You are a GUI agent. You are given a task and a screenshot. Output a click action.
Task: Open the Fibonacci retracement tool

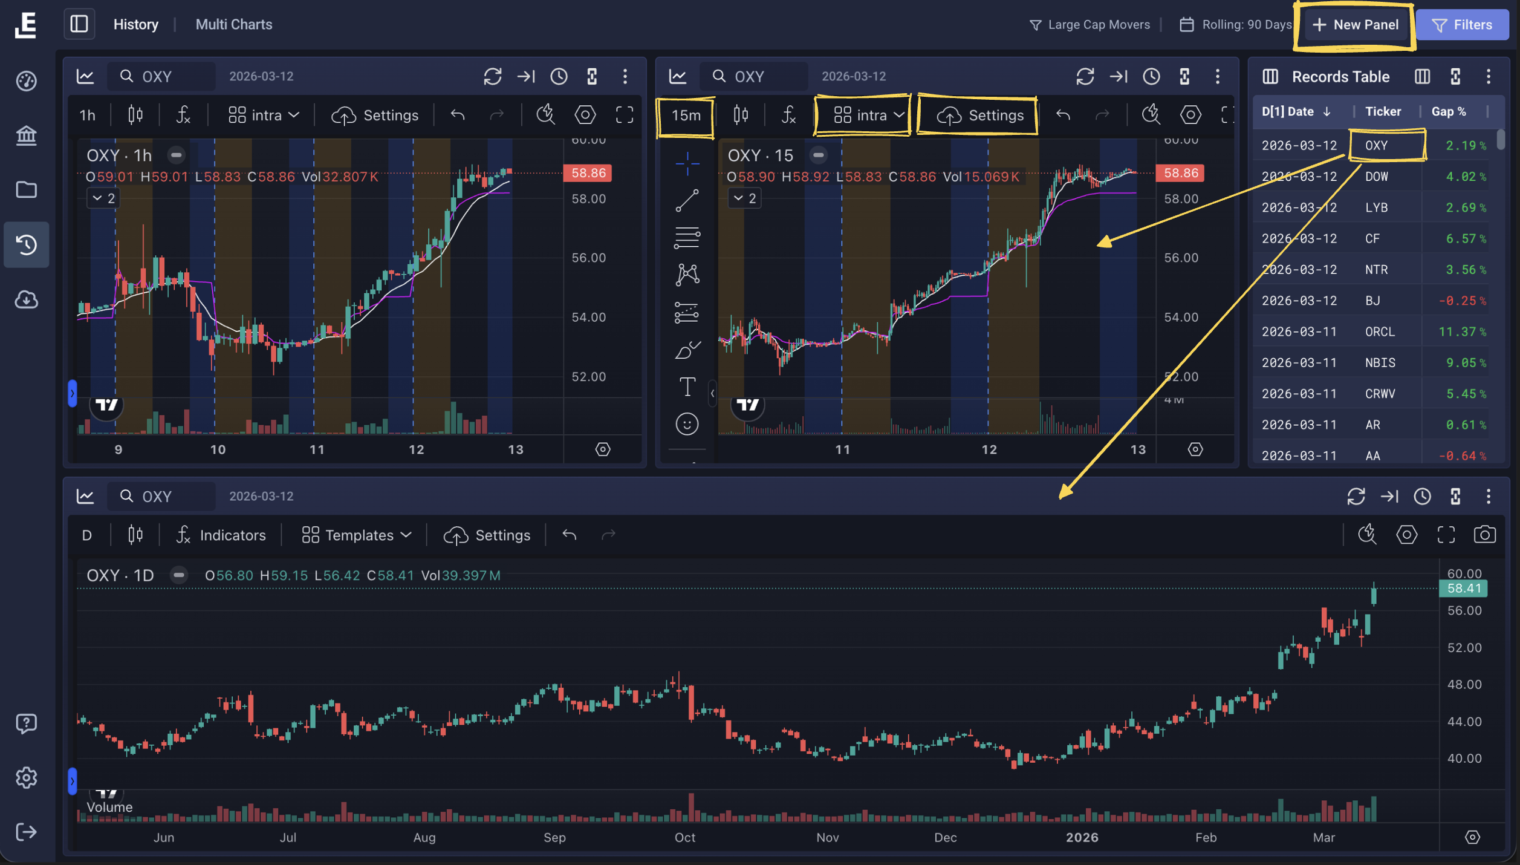click(687, 238)
